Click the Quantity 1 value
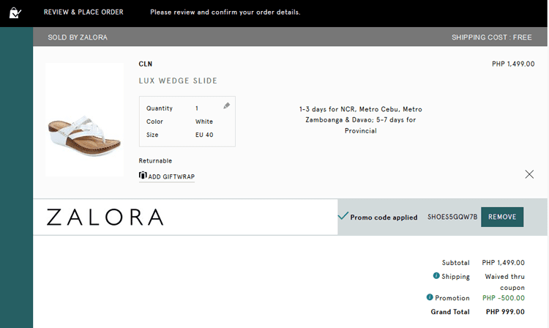The height and width of the screenshot is (328, 549). 197,108
